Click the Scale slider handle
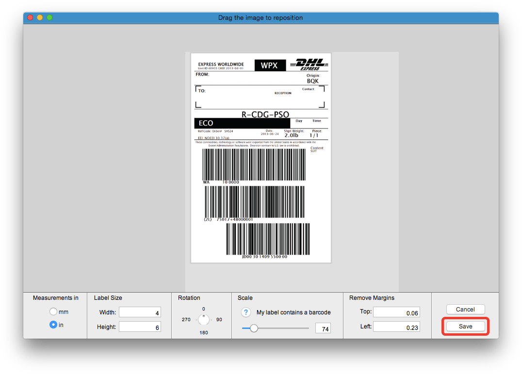This screenshot has height=374, width=522. (x=253, y=328)
